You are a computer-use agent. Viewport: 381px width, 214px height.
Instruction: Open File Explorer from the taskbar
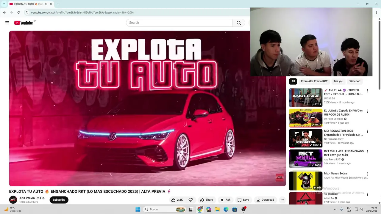coord(217,209)
